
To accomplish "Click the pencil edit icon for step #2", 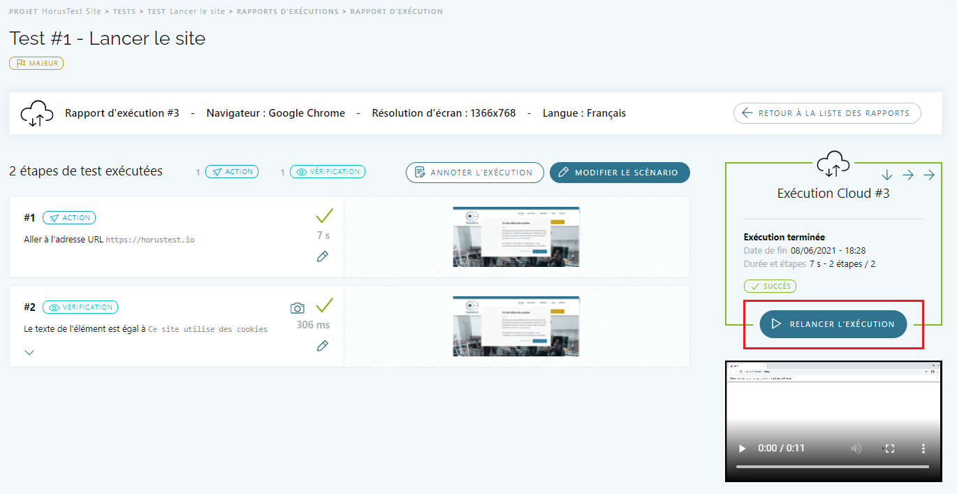I will pos(322,346).
